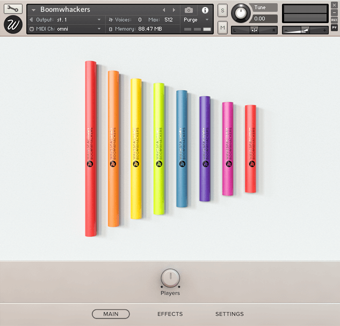The height and width of the screenshot is (326, 340).
Task: Adjust the pan L-R slider
Action: coord(254,30)
